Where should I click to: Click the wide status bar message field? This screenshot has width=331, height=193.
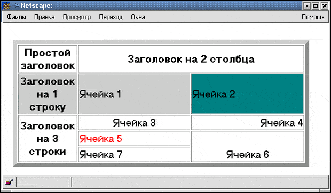tap(200, 182)
